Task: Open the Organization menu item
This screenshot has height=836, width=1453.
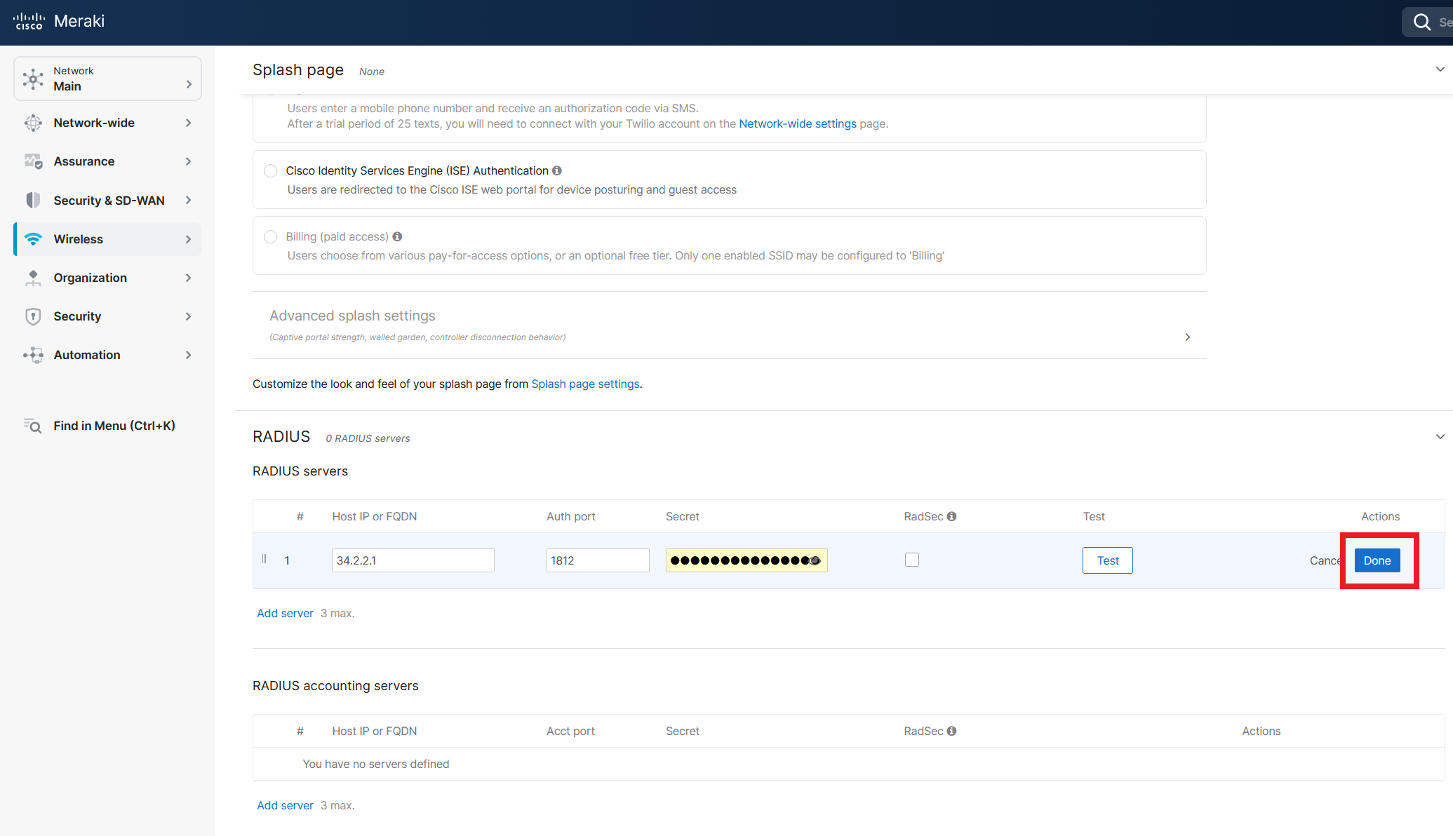Action: tap(107, 278)
